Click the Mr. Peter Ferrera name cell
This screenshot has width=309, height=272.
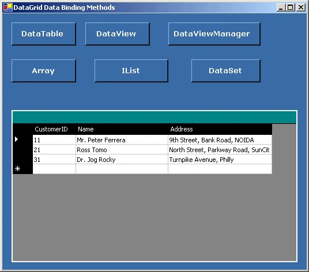point(122,140)
